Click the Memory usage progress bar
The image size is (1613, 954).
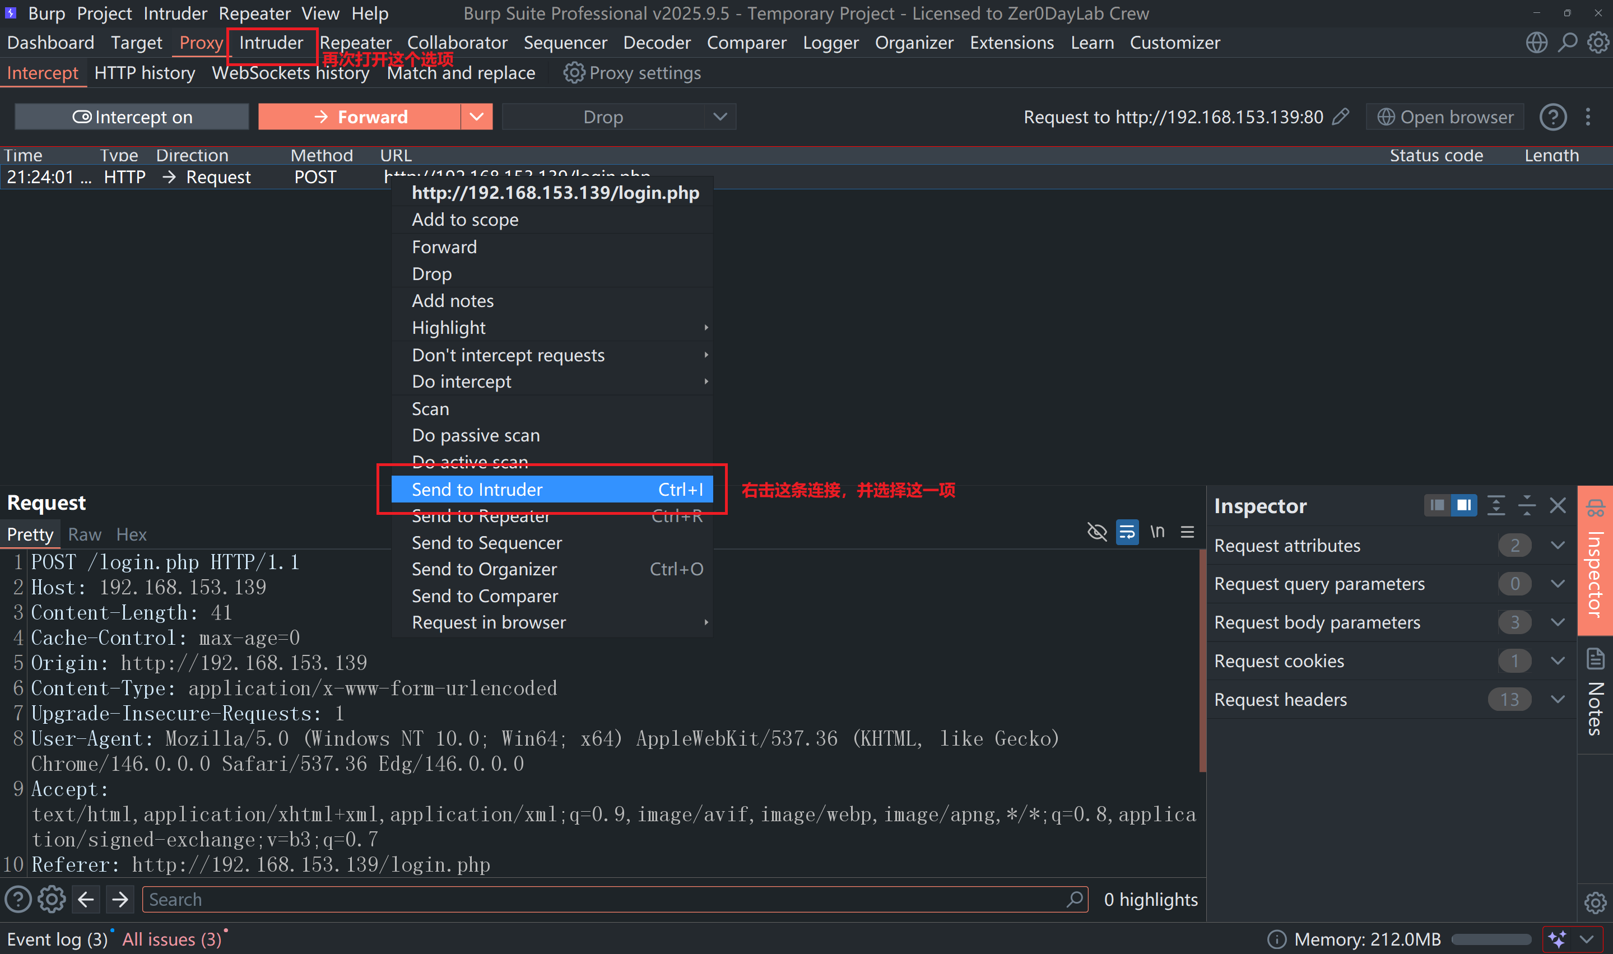(x=1491, y=940)
